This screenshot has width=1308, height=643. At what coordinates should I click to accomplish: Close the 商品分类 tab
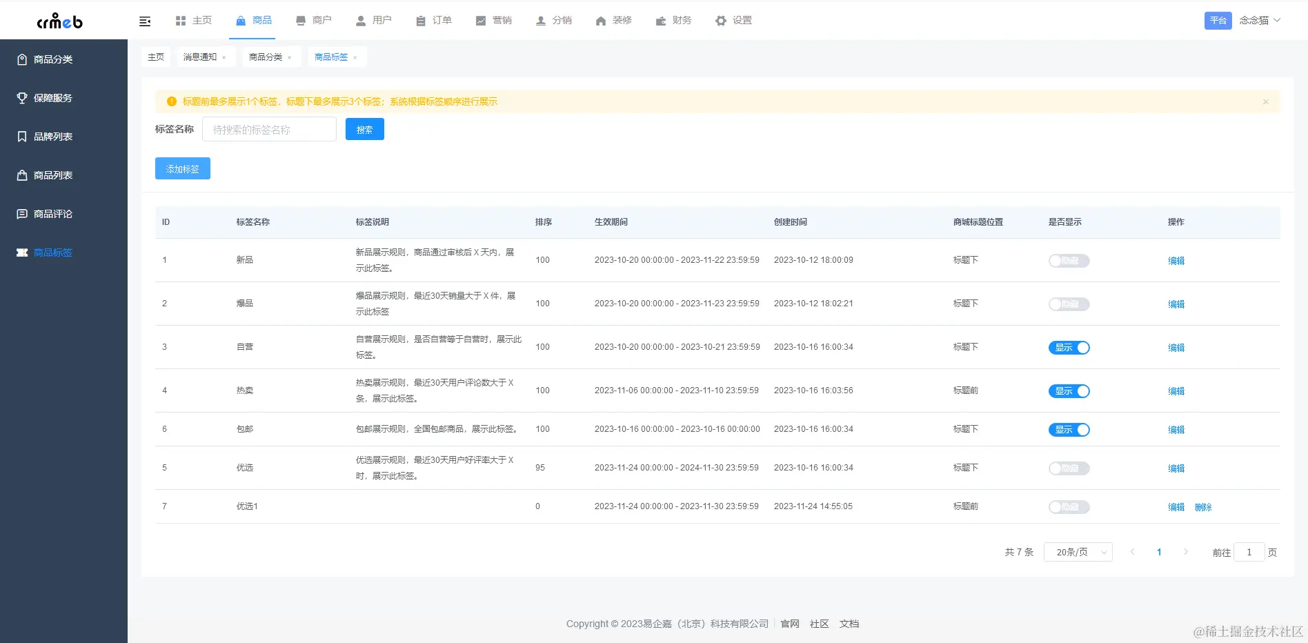tap(289, 57)
